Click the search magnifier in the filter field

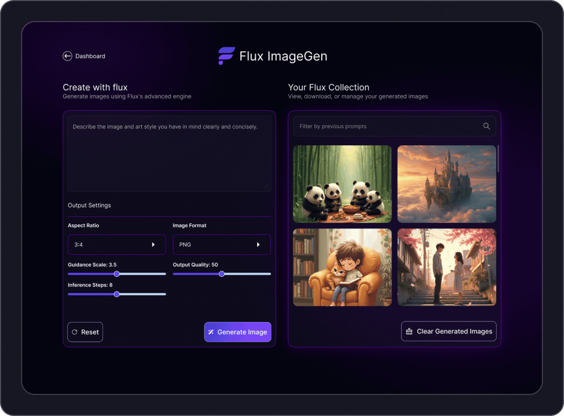coord(486,126)
